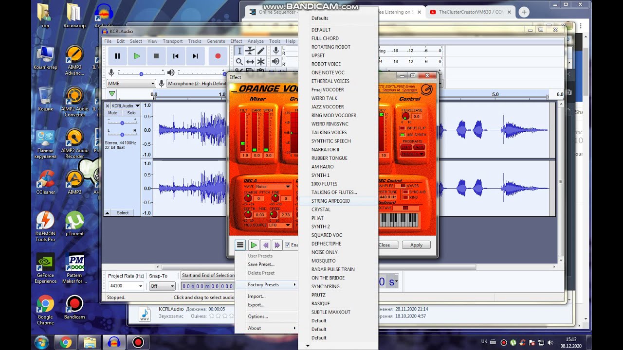Skip to start of the track
The height and width of the screenshot is (350, 623).
pos(176,56)
